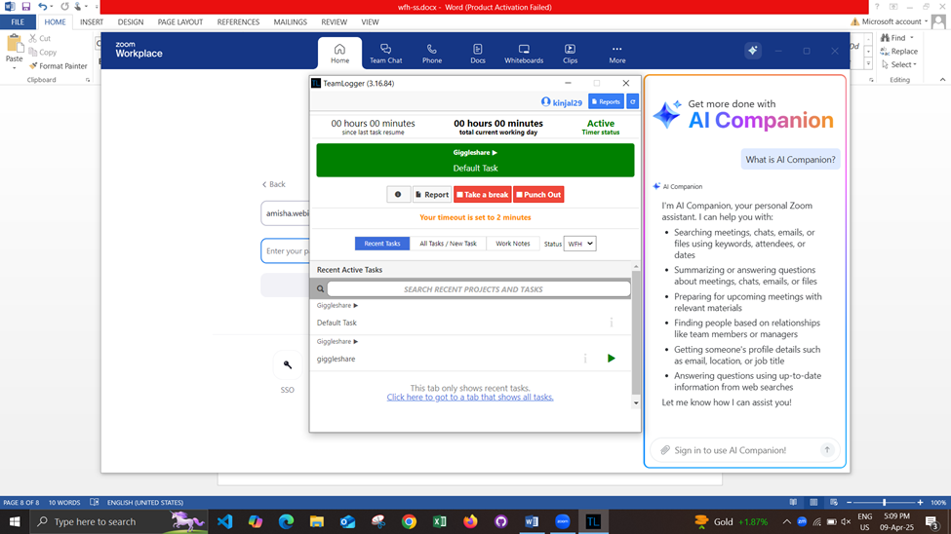
Task: Open More menu in Zoom Workplace
Action: (616, 54)
